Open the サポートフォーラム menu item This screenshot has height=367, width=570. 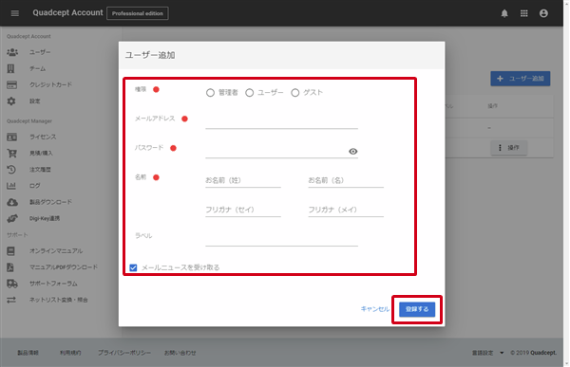[x=53, y=284]
